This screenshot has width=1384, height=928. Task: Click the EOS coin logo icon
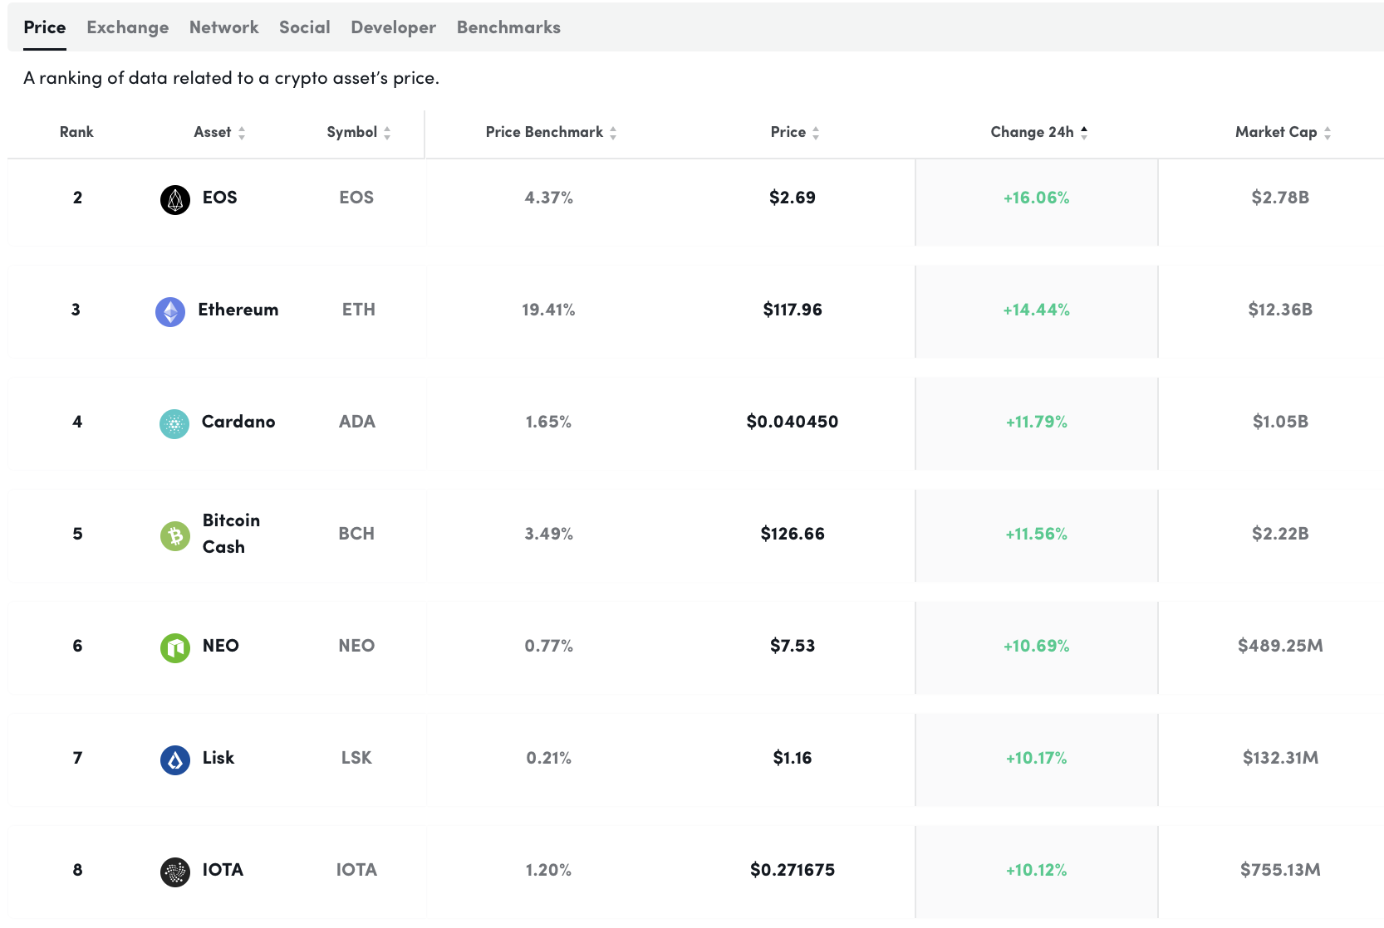point(174,199)
